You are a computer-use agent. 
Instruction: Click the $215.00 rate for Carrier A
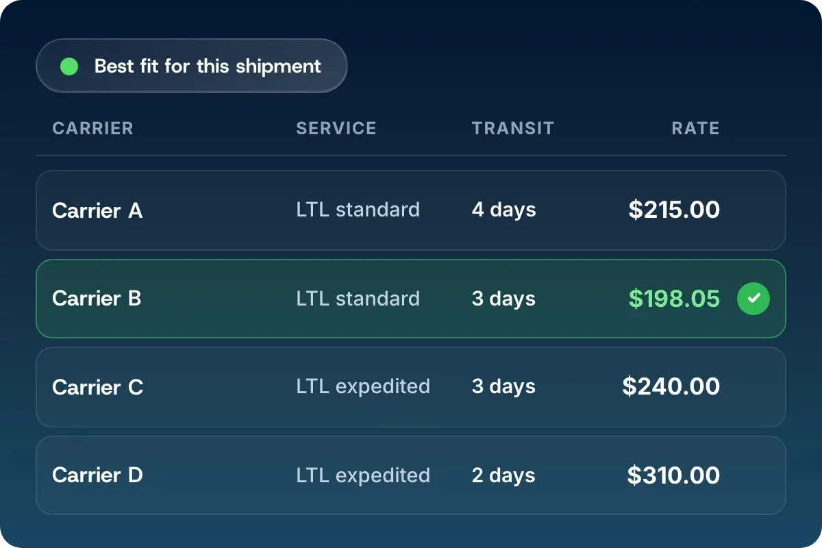click(x=675, y=210)
